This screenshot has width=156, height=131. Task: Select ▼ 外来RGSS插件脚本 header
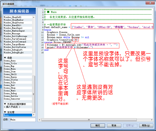[x=18, y=104]
